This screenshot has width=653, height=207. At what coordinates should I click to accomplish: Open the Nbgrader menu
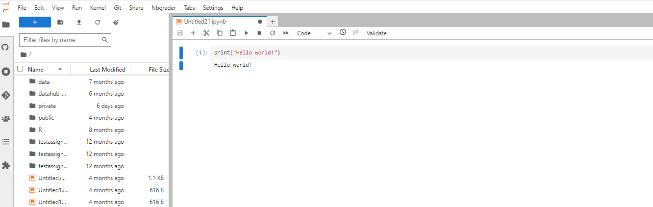pos(164,8)
